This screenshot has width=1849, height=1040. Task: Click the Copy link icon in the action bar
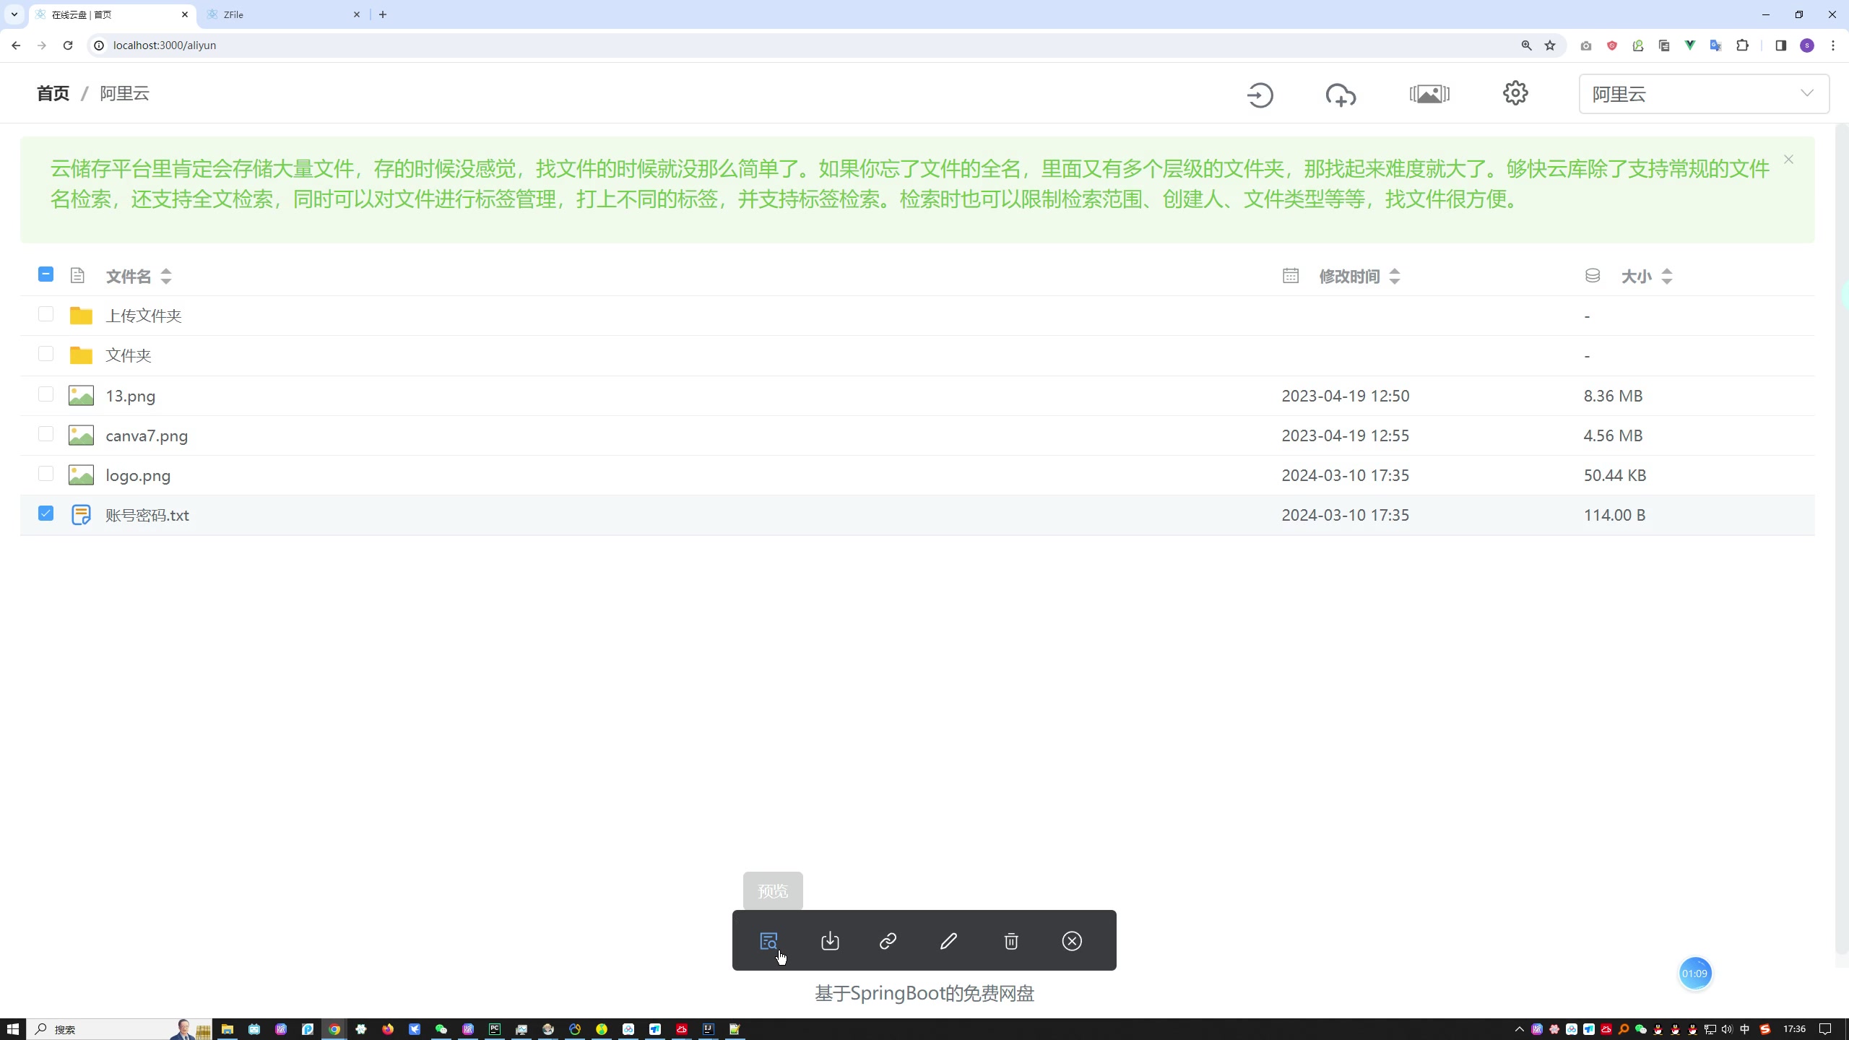pyautogui.click(x=888, y=941)
